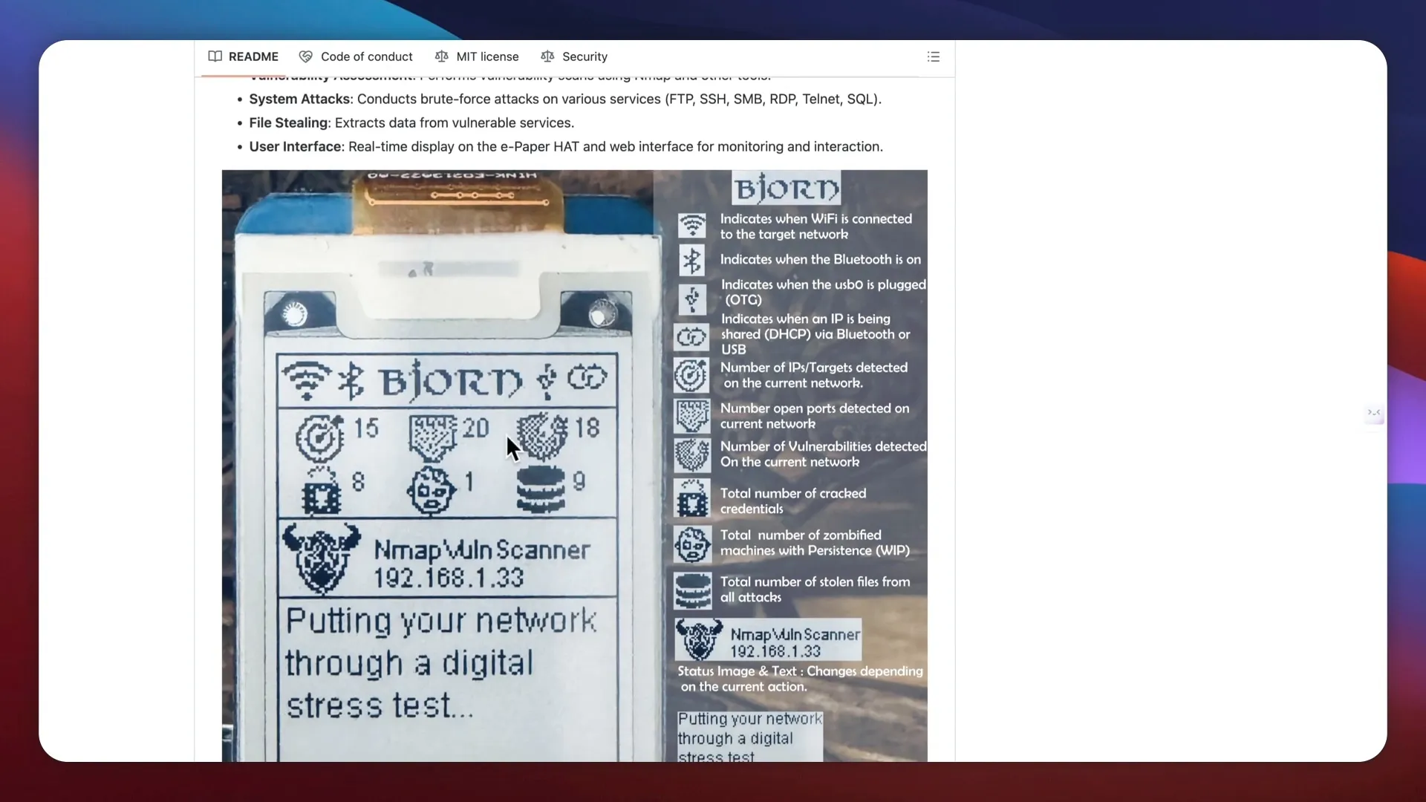This screenshot has width=1426, height=802.
Task: Click the DHCP sharing link legend icon
Action: click(691, 337)
